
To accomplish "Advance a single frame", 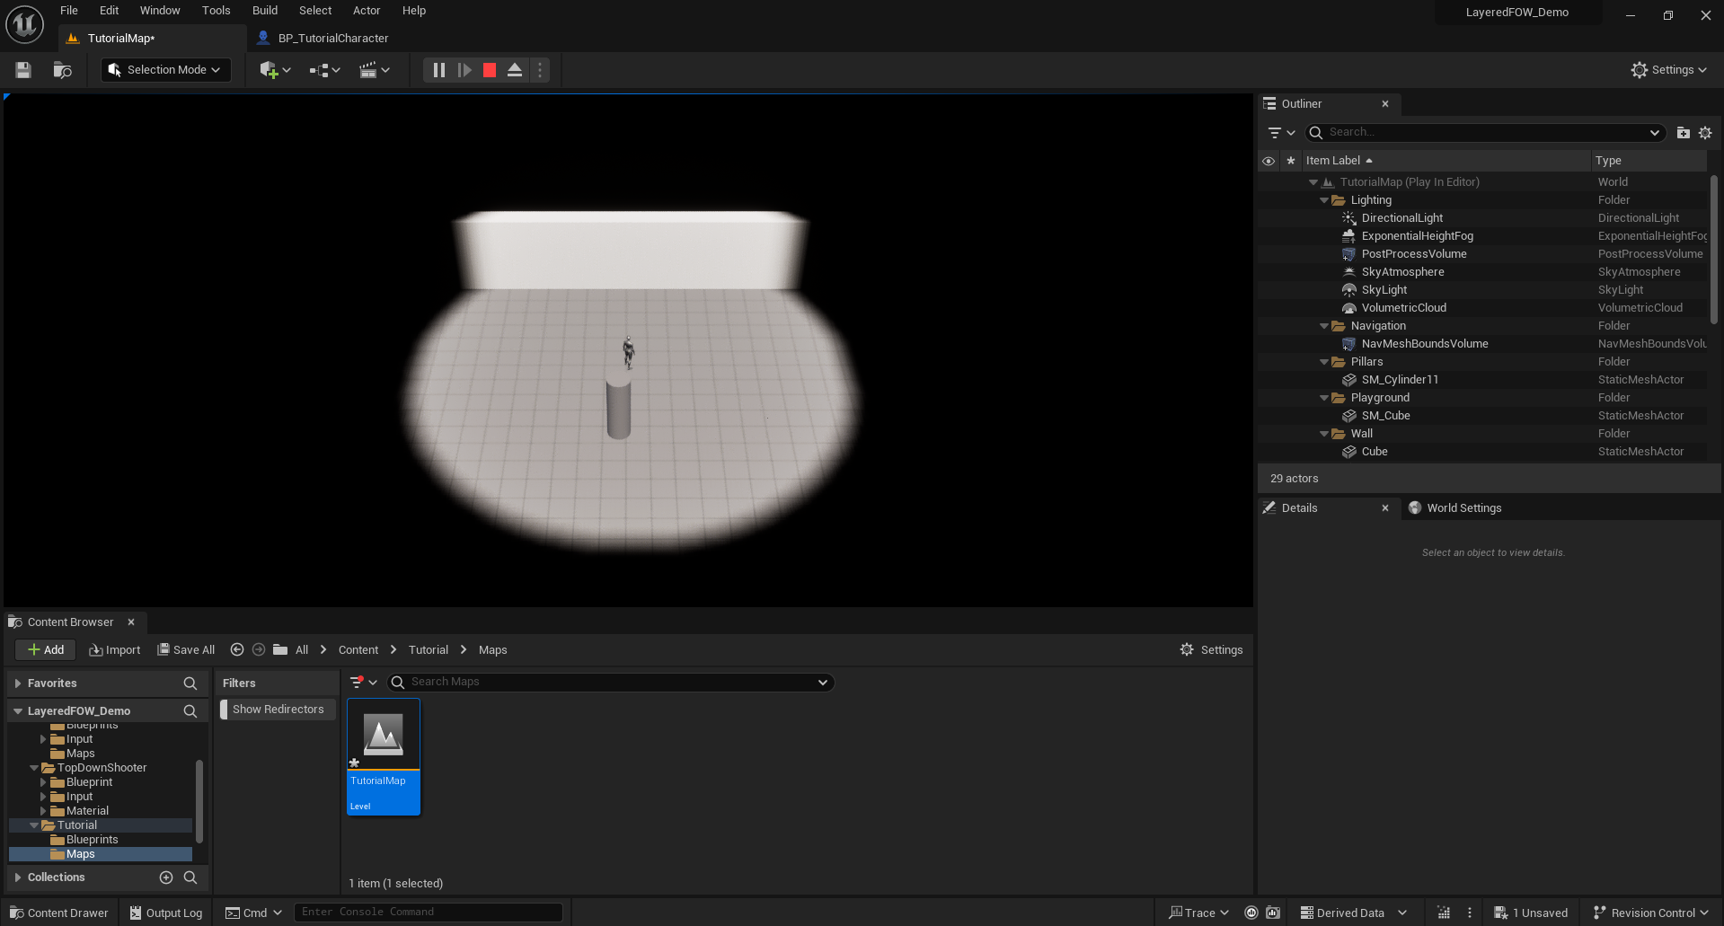I will (464, 70).
